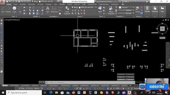Select the Dimension tool
Screen dimensions: 170x95
click(x=54, y=9)
